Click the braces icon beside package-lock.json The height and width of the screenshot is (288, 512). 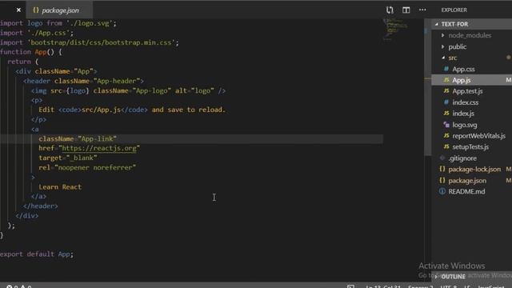[442, 169]
